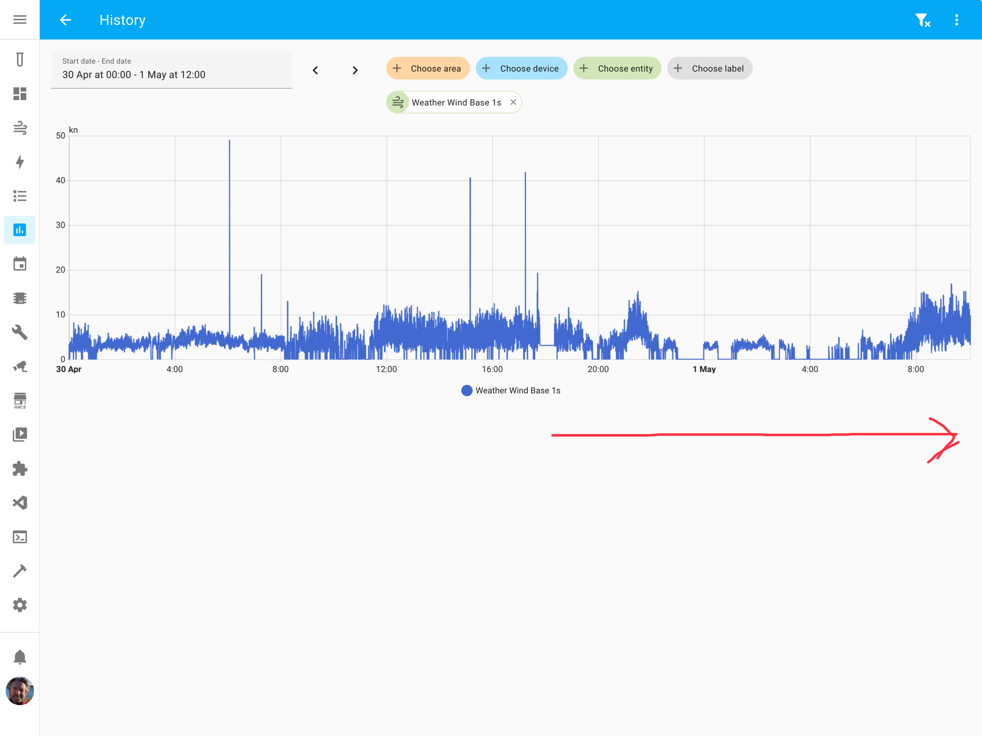The width and height of the screenshot is (982, 736).
Task: Open the Calendar sidebar icon
Action: [x=19, y=264]
